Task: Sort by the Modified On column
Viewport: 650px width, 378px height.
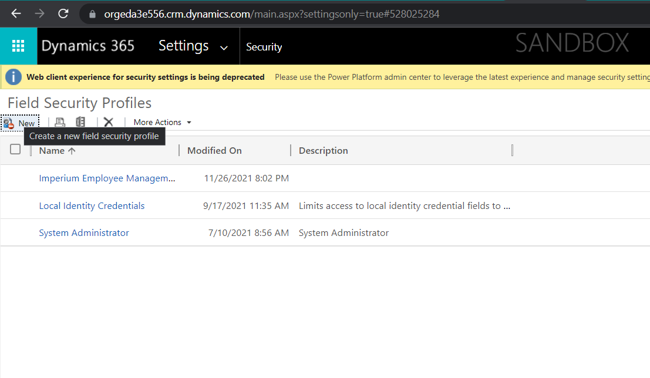Action: point(214,151)
